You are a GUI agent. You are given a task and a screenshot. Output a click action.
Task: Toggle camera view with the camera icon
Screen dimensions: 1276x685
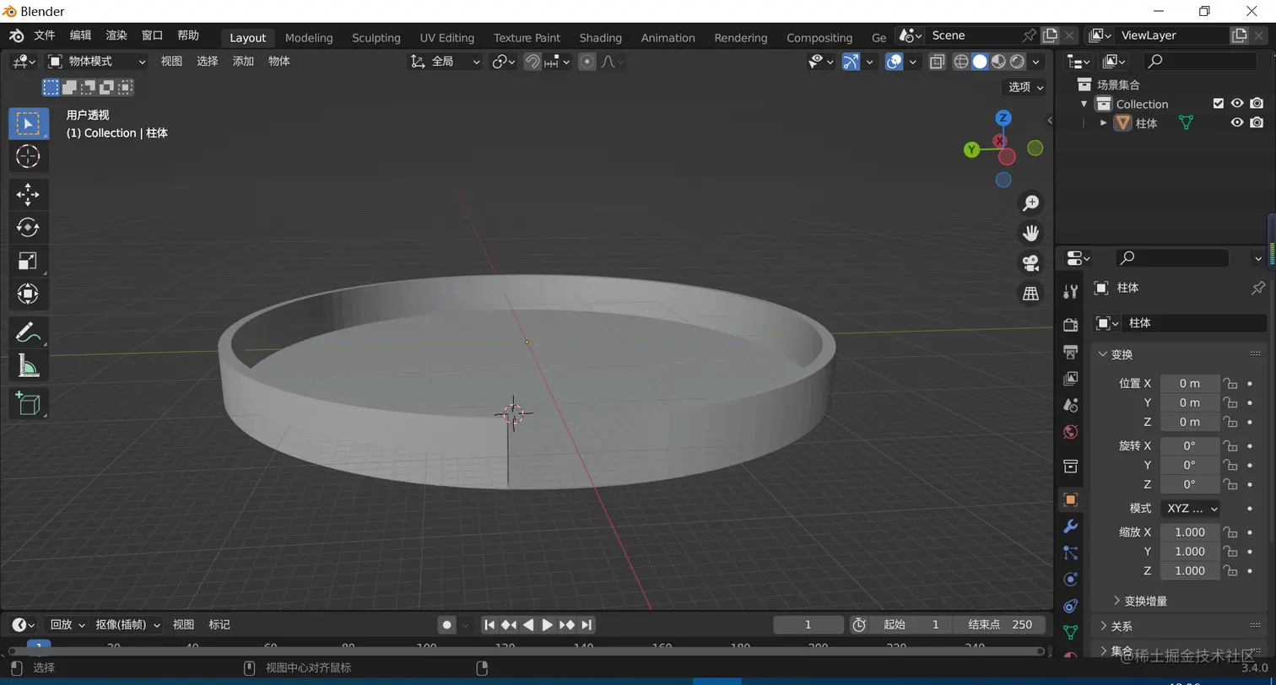[x=1030, y=263]
